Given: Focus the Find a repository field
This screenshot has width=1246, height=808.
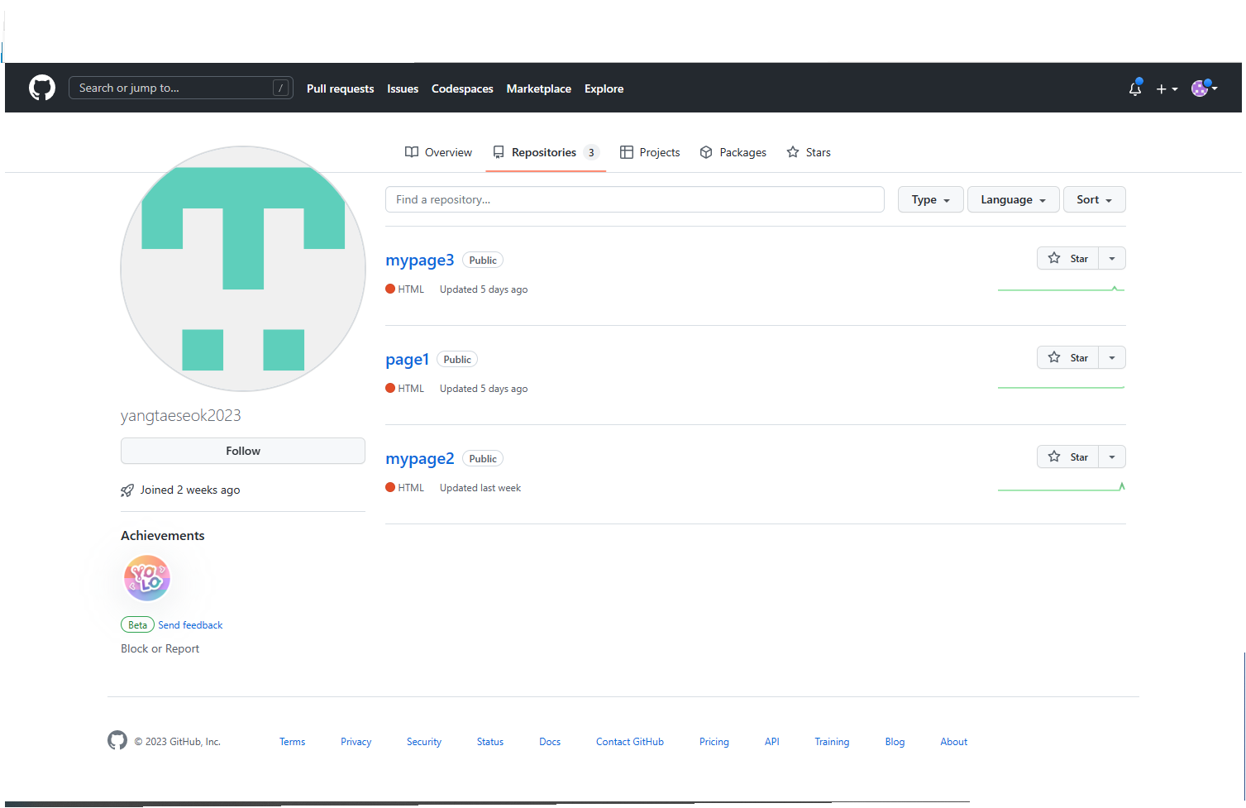Looking at the screenshot, I should (x=634, y=199).
